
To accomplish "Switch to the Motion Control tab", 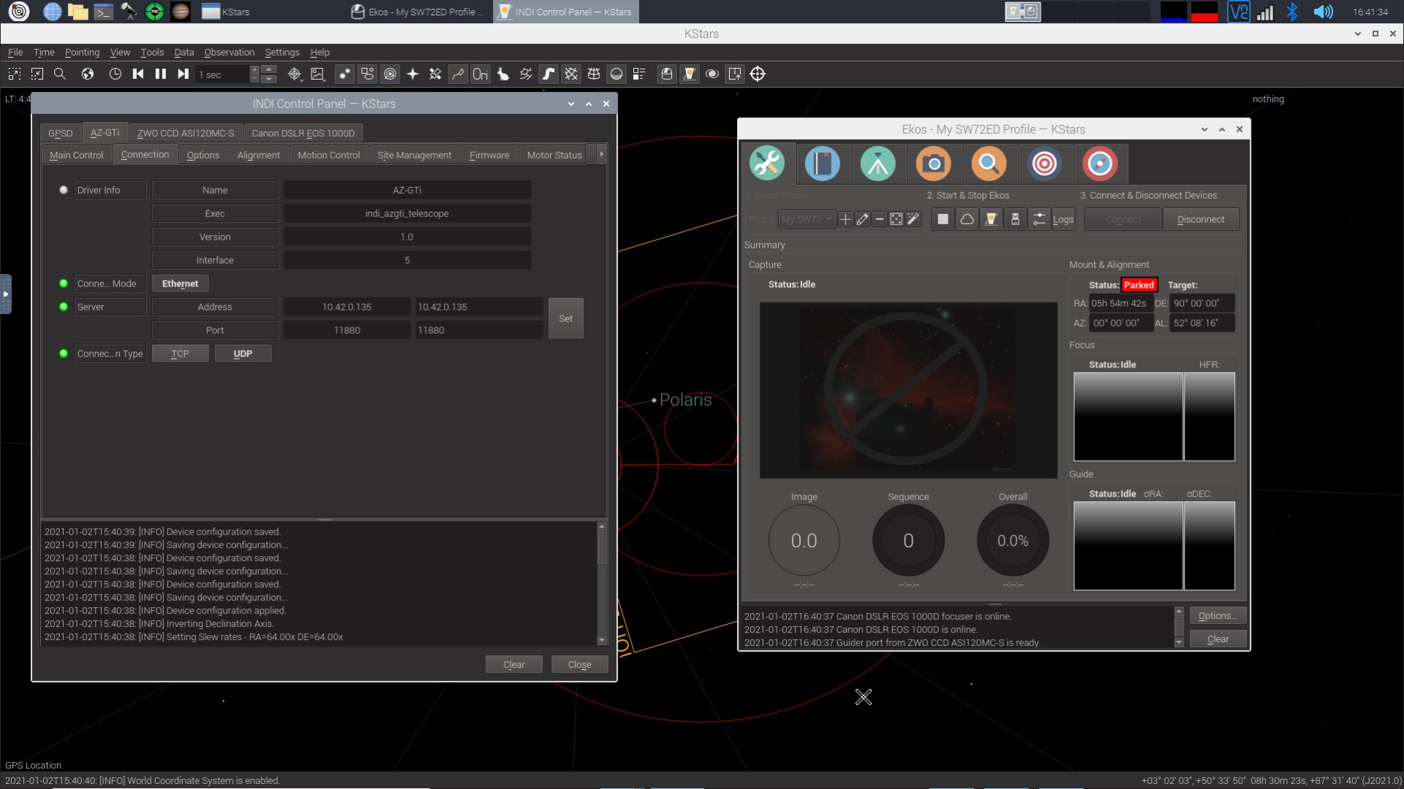I will click(x=328, y=155).
